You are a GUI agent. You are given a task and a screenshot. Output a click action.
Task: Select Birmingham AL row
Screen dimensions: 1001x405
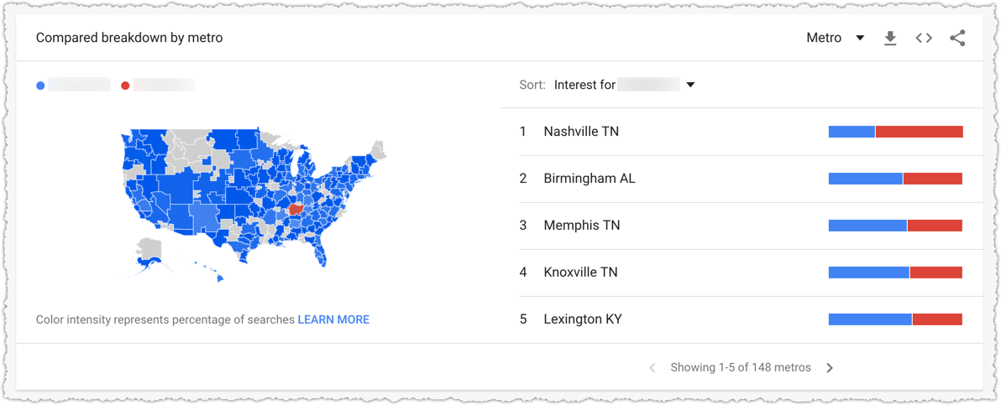[741, 179]
